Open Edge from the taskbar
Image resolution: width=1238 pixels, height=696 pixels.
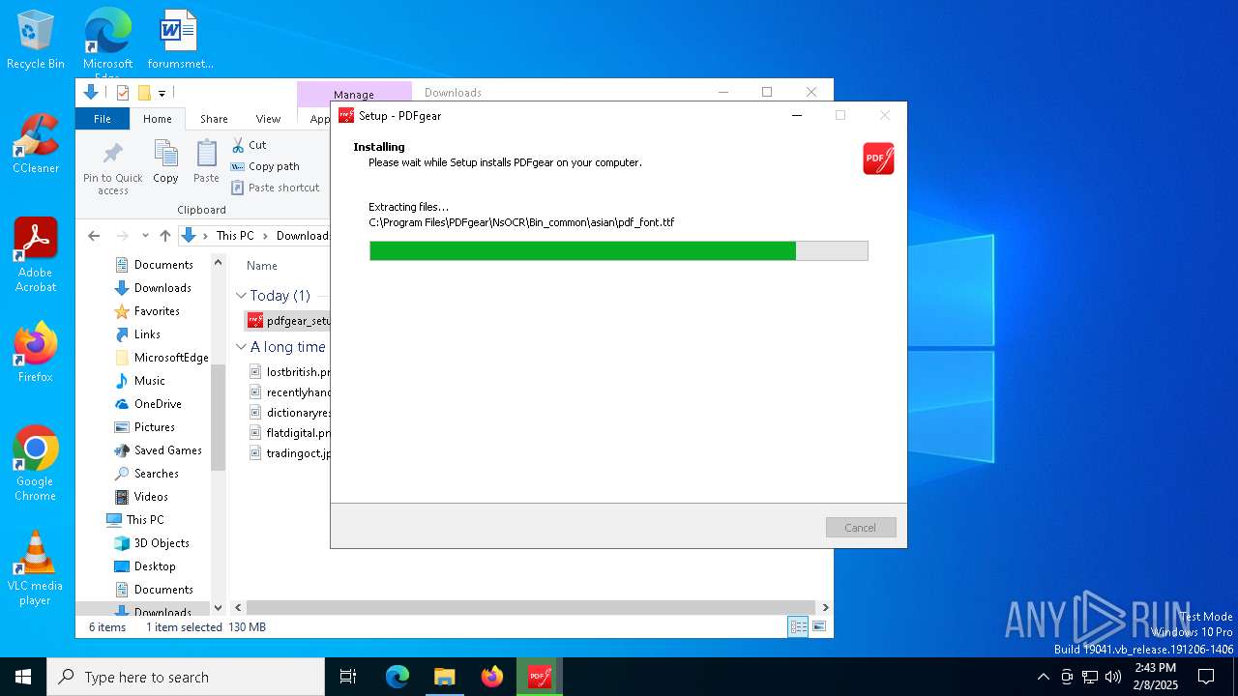pos(398,677)
